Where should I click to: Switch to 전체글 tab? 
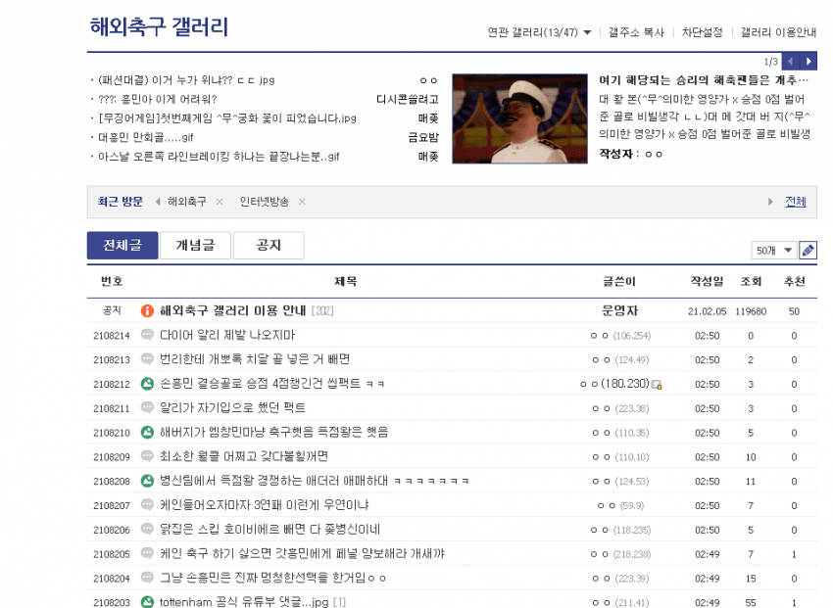[x=122, y=245]
